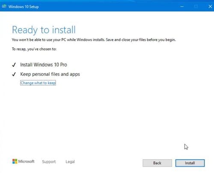Click the checkmark beside Install Windows 10 Pro

point(14,65)
